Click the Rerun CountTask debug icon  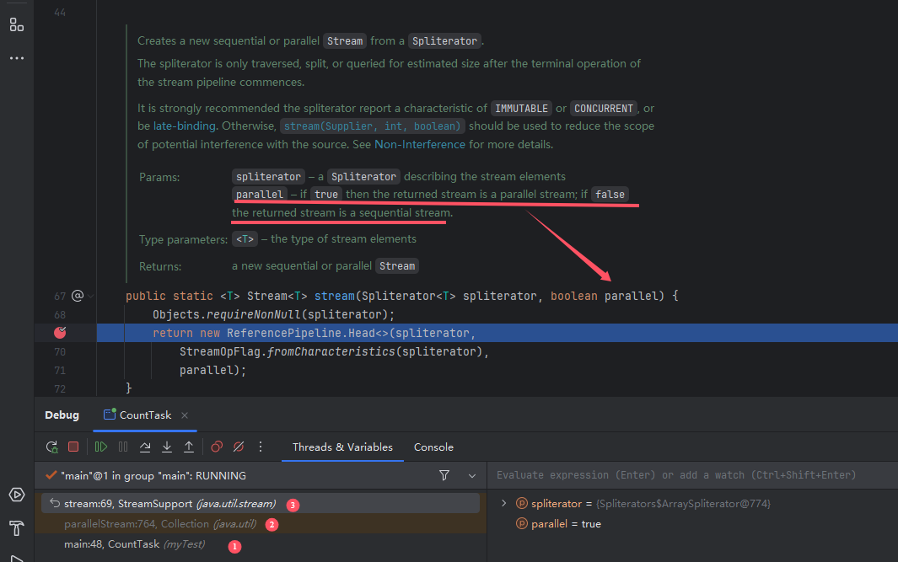52,447
